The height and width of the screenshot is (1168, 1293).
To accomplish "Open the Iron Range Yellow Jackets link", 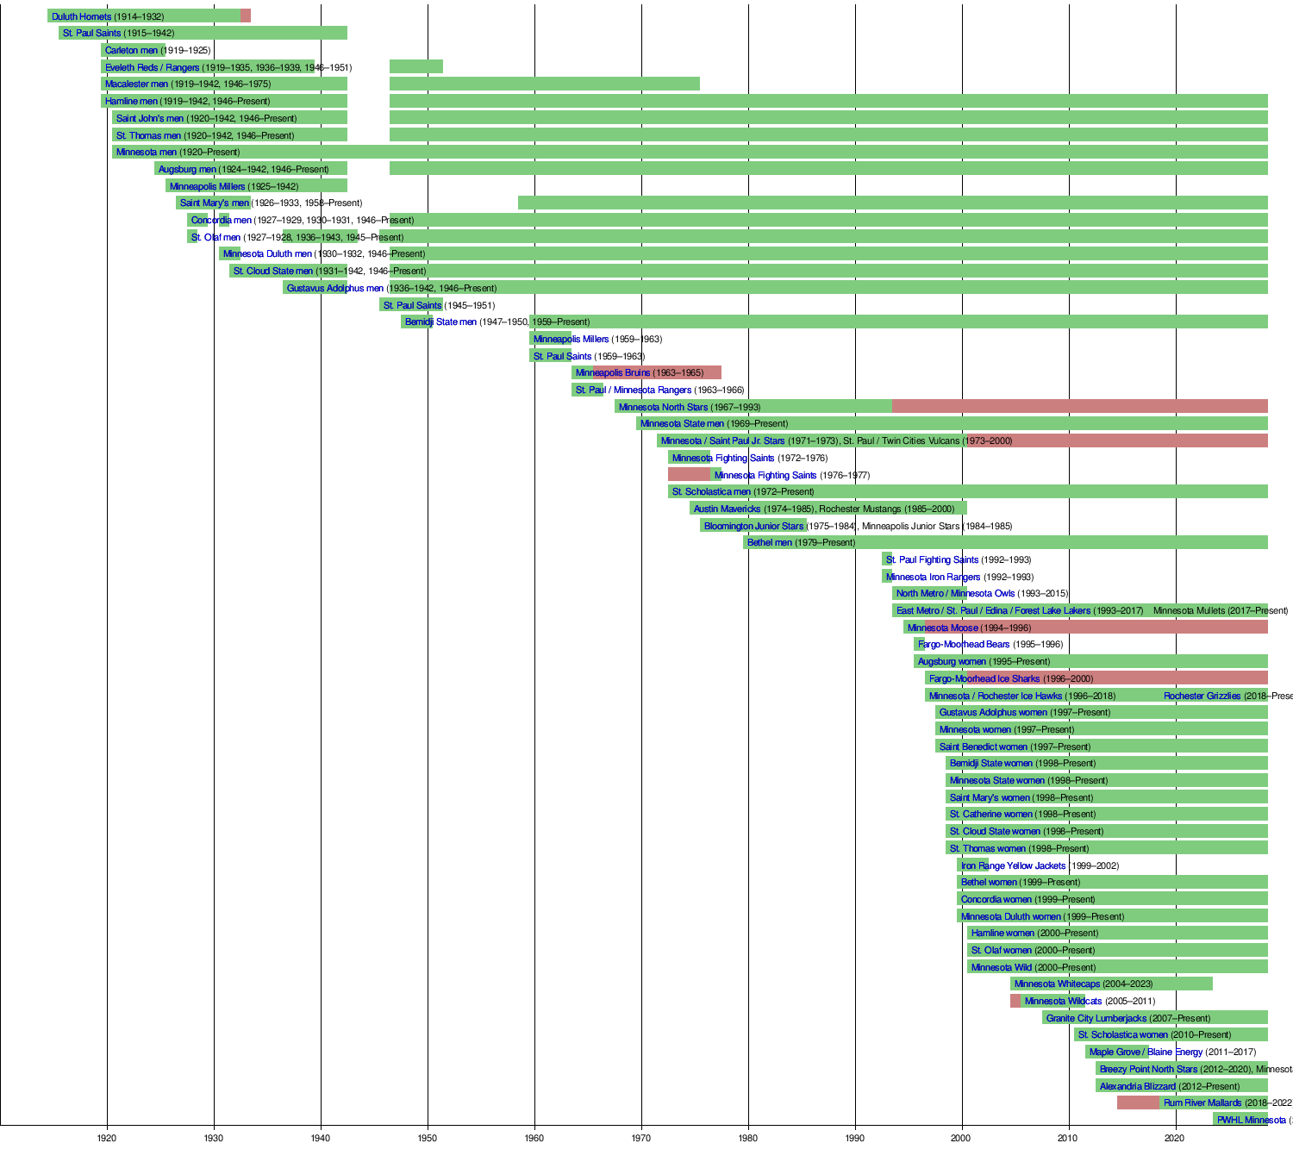I will [x=1013, y=865].
